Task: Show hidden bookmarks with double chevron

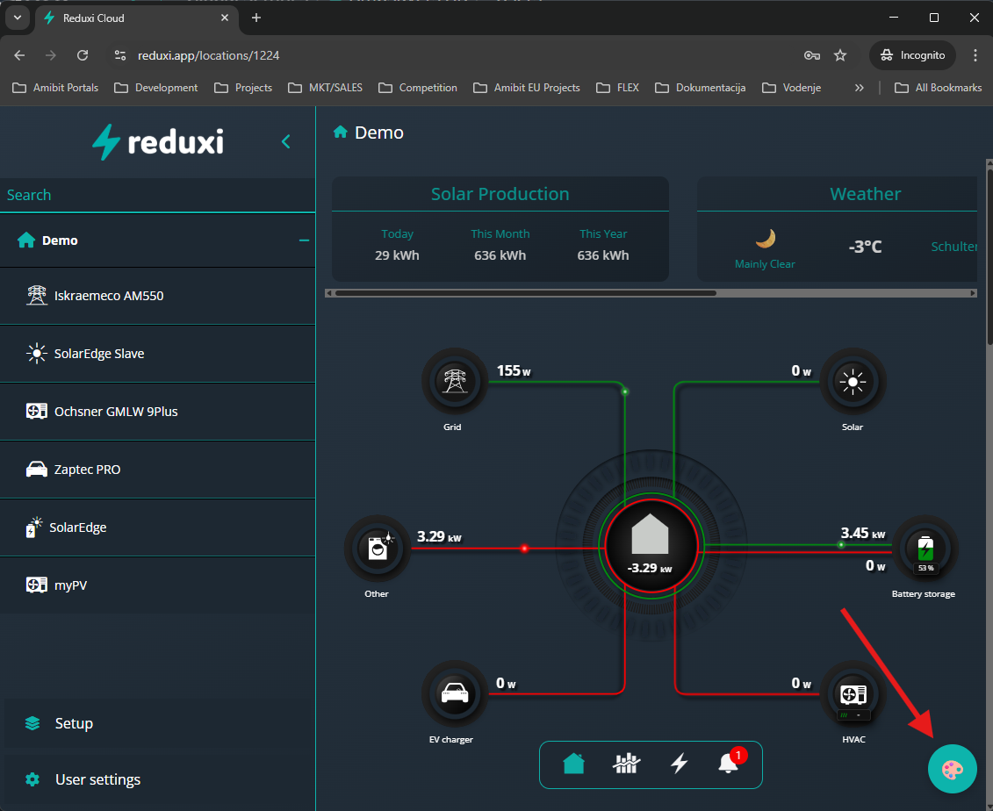Action: click(859, 88)
